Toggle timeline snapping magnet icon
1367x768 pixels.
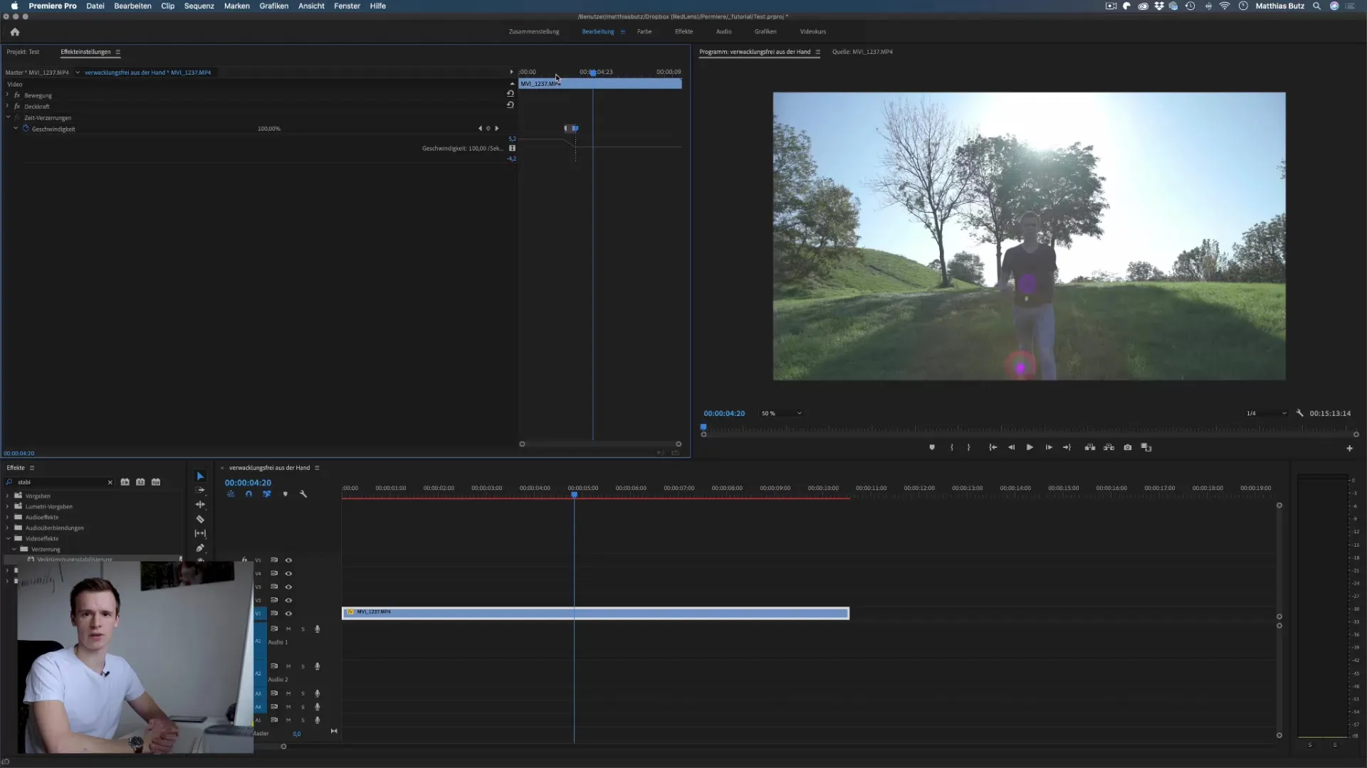click(248, 494)
